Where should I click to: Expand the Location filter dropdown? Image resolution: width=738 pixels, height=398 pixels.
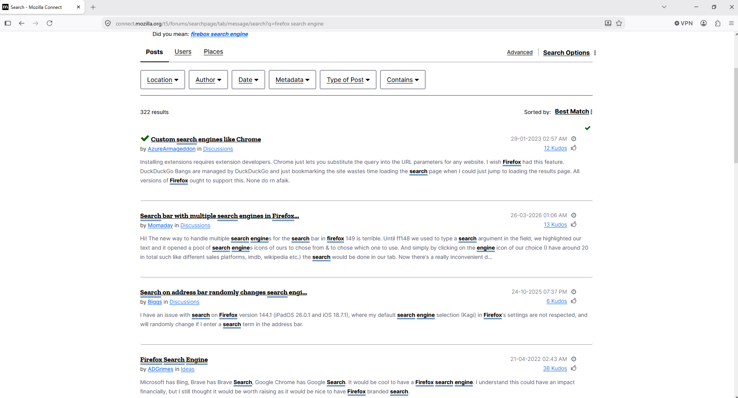coord(163,80)
